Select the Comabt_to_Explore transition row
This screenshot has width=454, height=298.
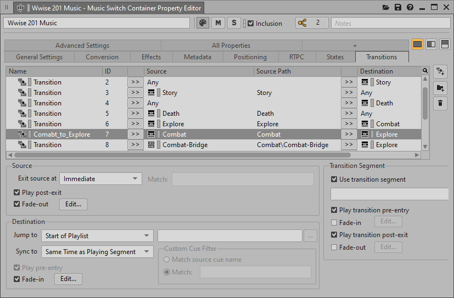point(214,134)
